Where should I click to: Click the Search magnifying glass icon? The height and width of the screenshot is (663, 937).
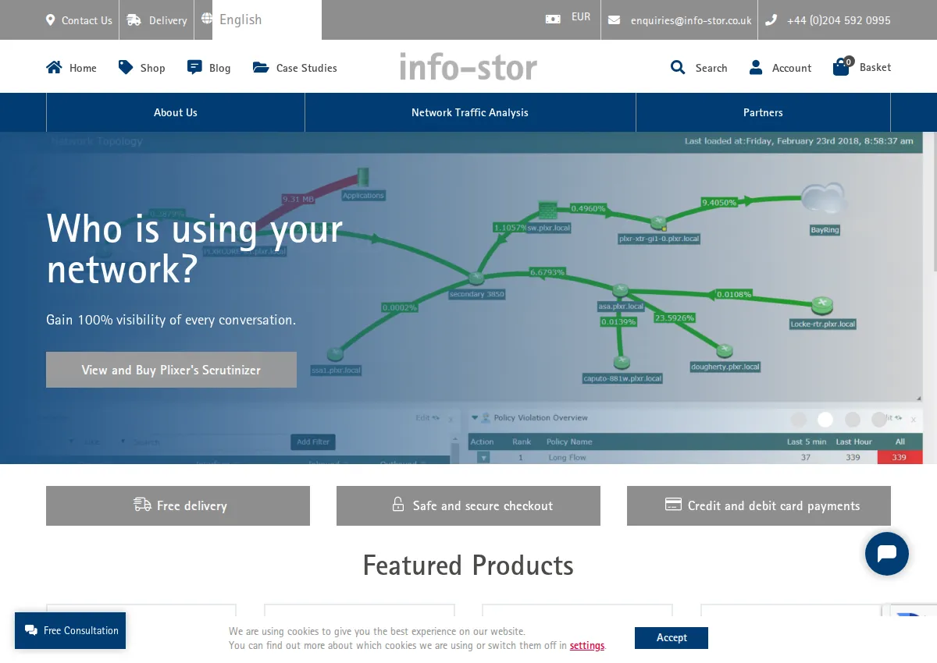click(x=678, y=67)
